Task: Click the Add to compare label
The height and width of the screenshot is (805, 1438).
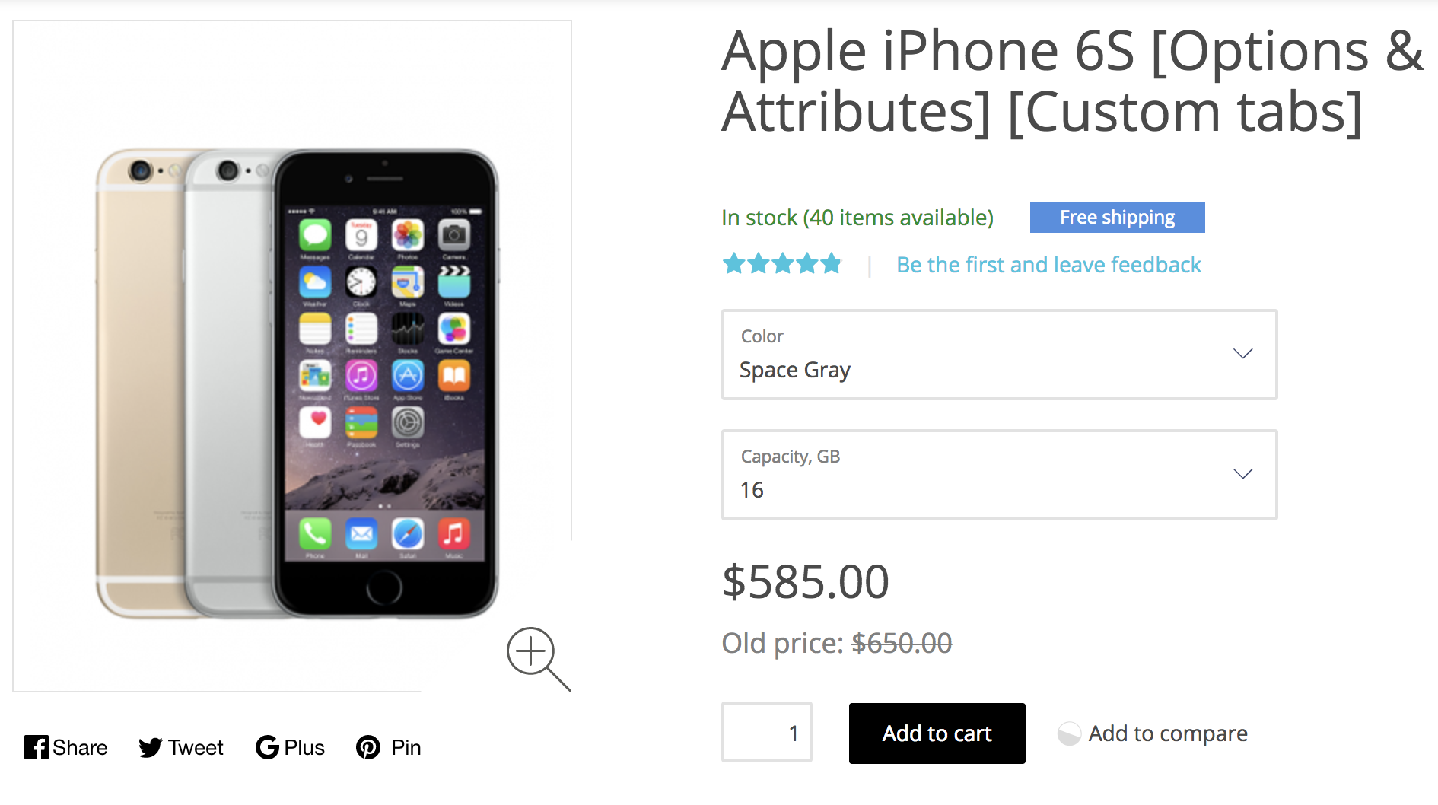Action: point(1168,733)
